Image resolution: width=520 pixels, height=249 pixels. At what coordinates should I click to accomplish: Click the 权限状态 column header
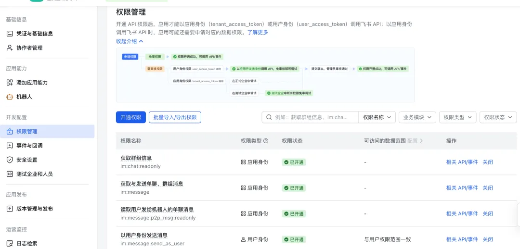pyautogui.click(x=292, y=141)
